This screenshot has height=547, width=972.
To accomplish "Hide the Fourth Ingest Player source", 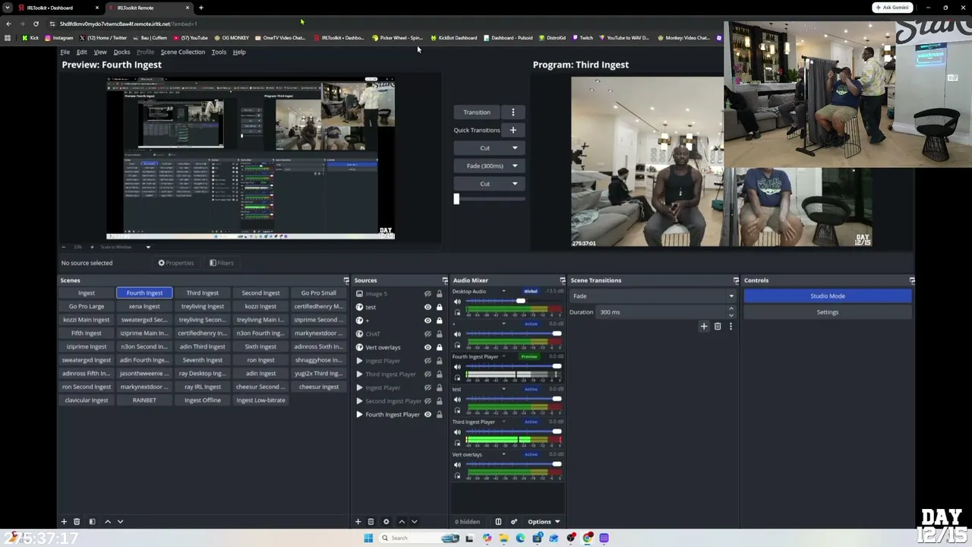I will point(428,415).
